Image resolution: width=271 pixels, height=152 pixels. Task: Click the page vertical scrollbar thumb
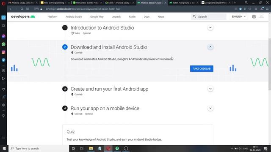click(x=270, y=64)
